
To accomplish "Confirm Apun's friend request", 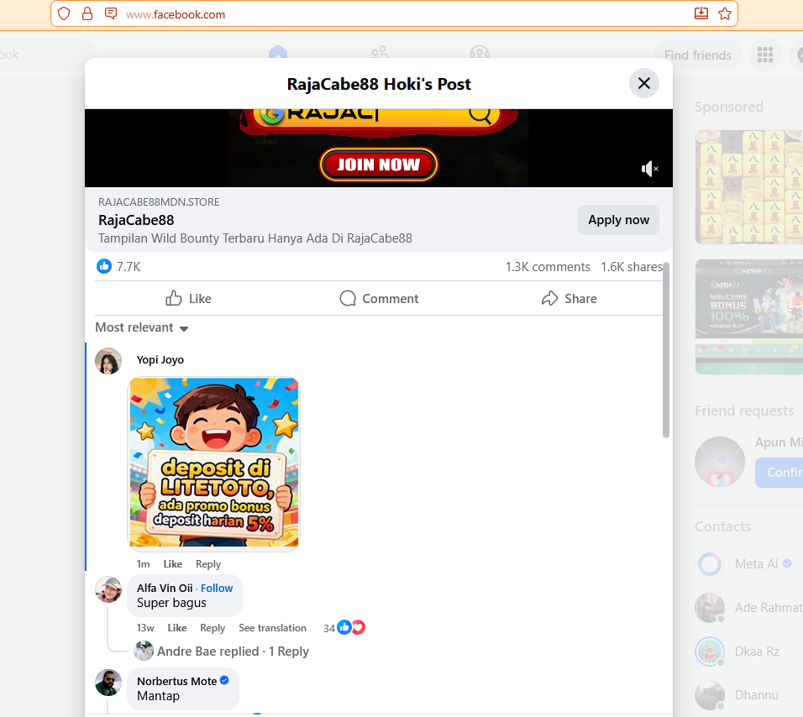I will point(779,473).
